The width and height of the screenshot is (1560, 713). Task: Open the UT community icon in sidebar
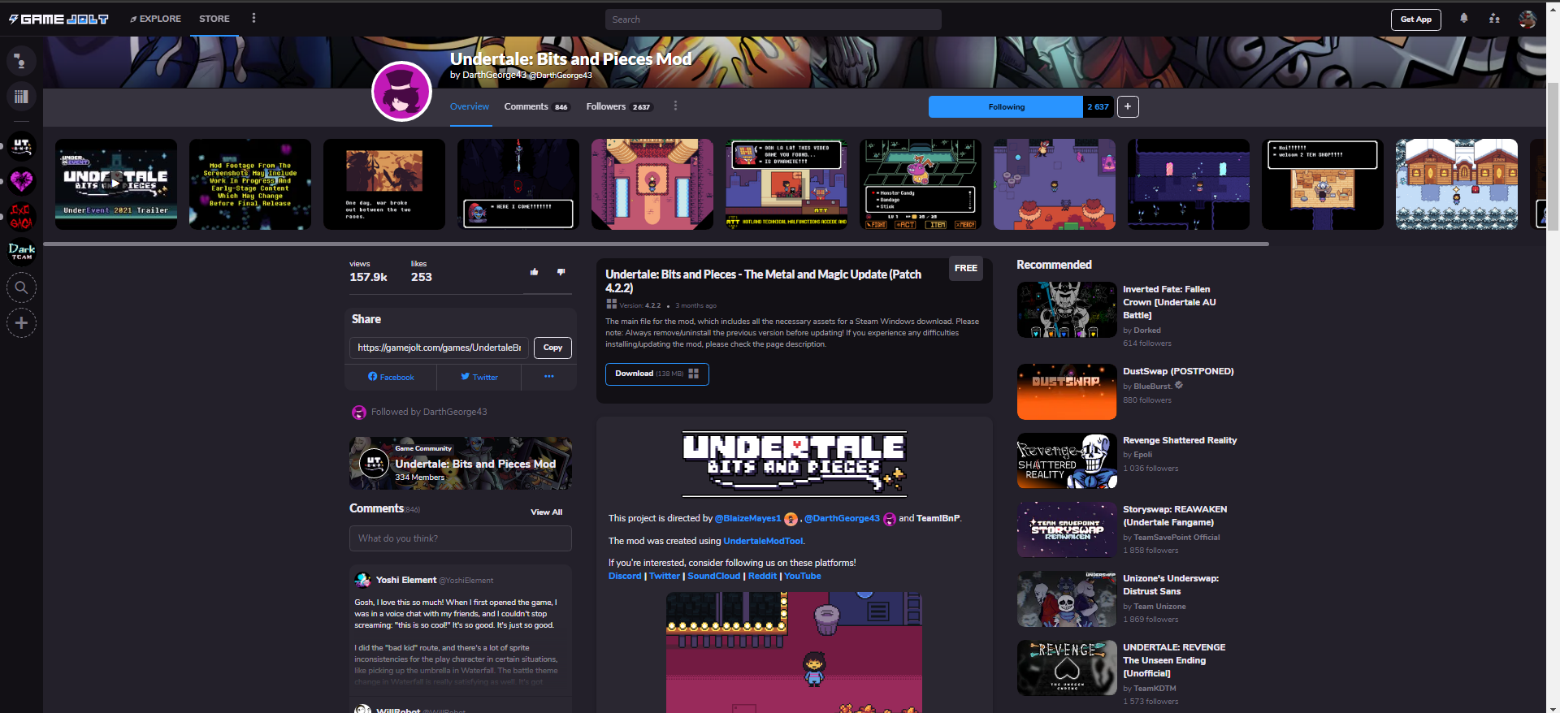click(x=22, y=146)
